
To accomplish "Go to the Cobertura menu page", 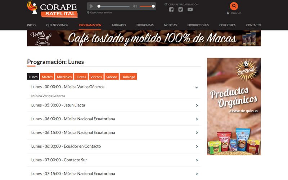I will pyautogui.click(x=227, y=25).
